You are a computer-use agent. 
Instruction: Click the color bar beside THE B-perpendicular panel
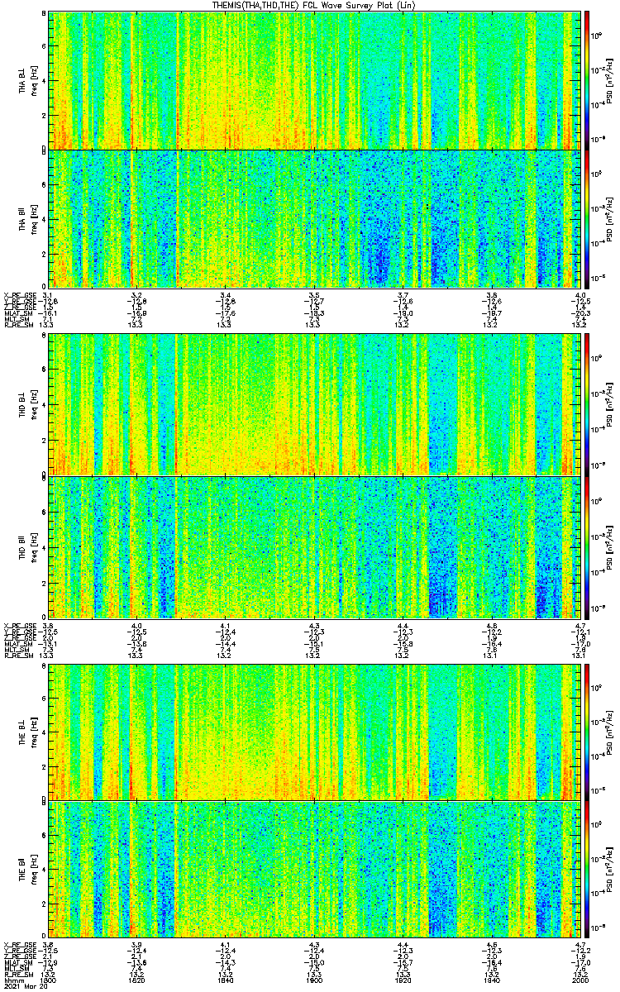[587, 732]
